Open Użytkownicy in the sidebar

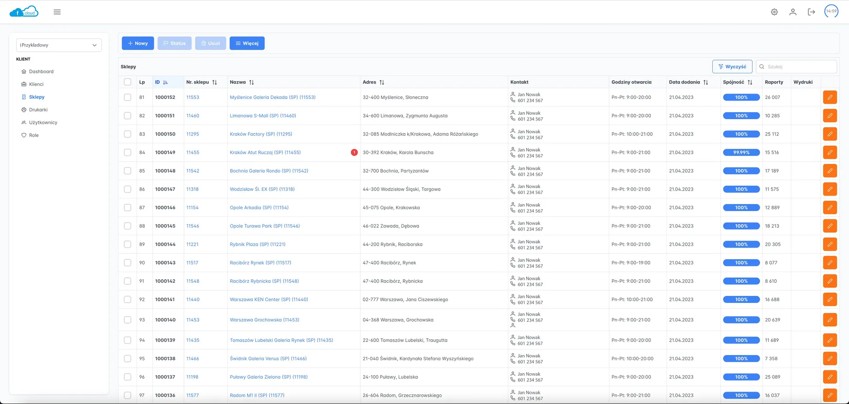[x=43, y=123]
